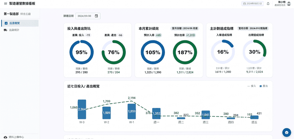Image resolution: width=294 pixels, height=139 pixels.
Task: Open the hamburger menu icon
Action: pos(6,4)
